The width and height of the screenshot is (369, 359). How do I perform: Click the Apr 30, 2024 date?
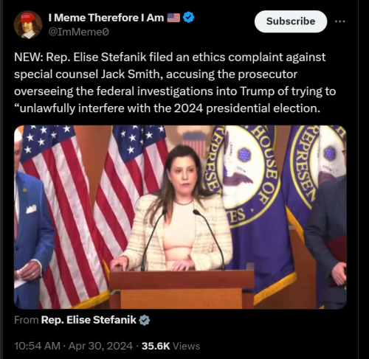(x=100, y=346)
